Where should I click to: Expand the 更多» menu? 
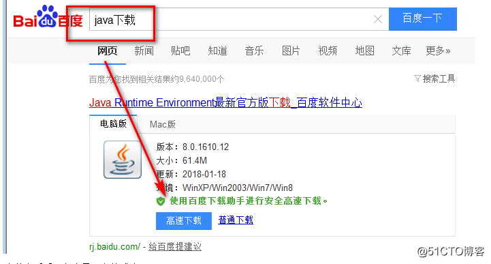click(438, 50)
